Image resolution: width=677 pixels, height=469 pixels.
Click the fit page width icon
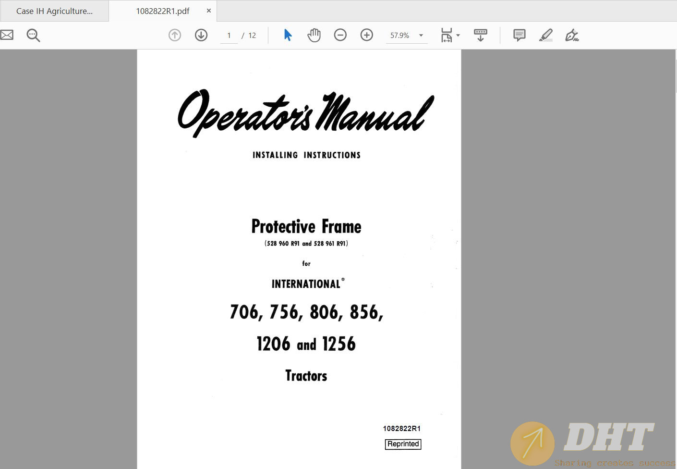[x=447, y=35]
